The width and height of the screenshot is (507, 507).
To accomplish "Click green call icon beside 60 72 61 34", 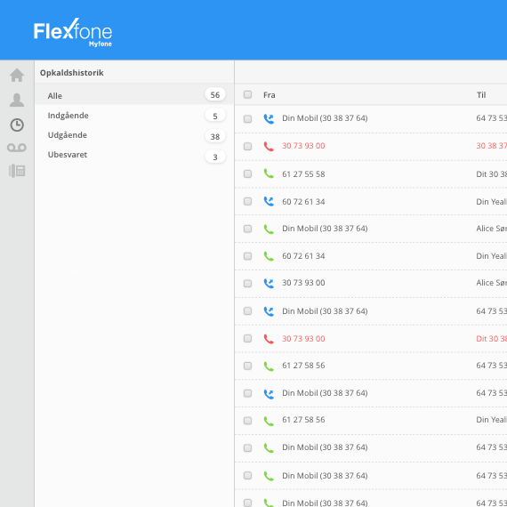I will (269, 256).
